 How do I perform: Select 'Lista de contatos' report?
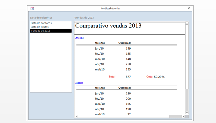(51, 23)
